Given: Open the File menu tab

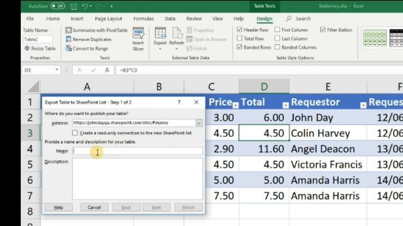Looking at the screenshot, I should 30,18.
